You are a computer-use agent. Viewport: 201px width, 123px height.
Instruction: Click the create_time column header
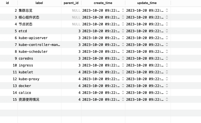pos(103,3)
